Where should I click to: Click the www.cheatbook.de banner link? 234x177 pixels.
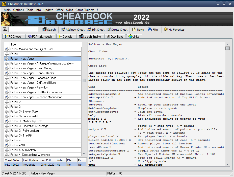132,23
